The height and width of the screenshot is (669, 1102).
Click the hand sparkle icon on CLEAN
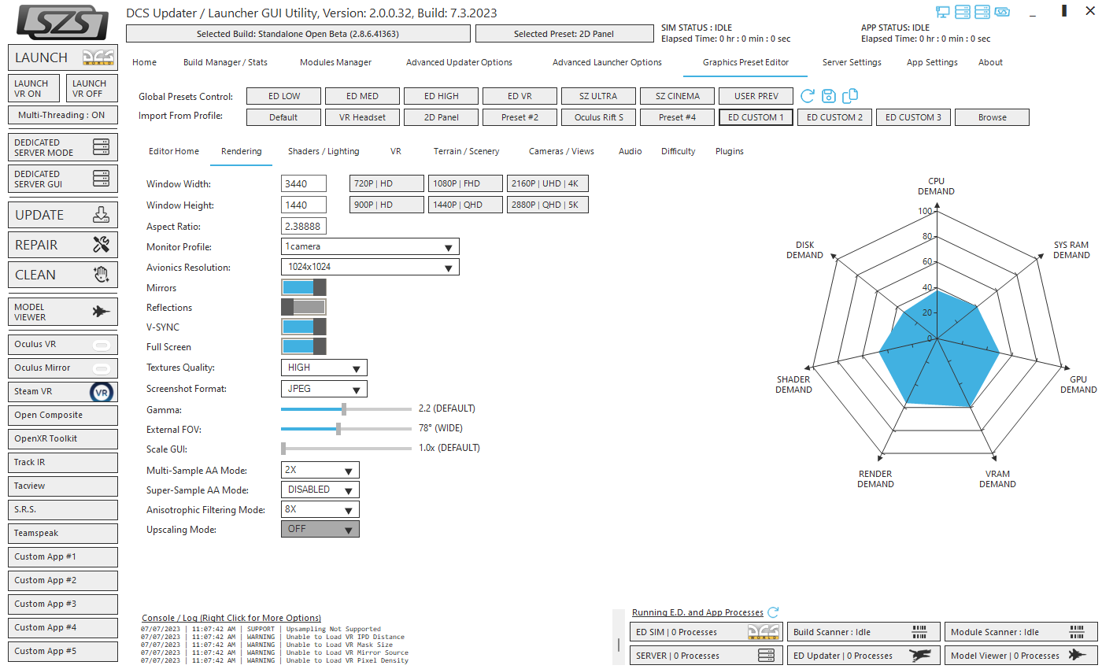click(x=101, y=275)
